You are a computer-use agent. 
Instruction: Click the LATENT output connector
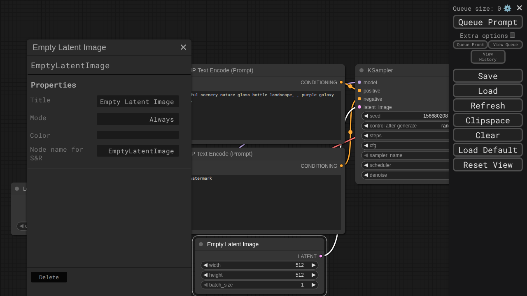[321, 256]
